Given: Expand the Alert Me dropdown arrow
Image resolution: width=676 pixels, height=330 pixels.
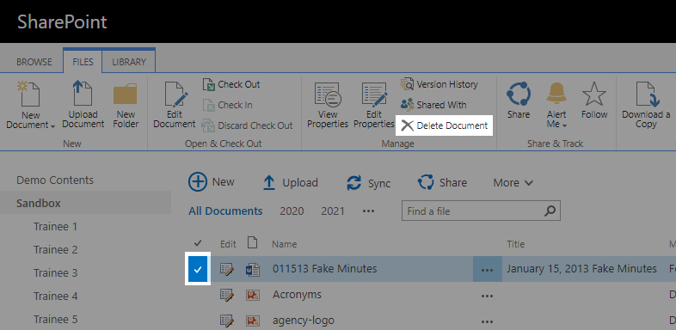Looking at the screenshot, I should click(x=565, y=126).
